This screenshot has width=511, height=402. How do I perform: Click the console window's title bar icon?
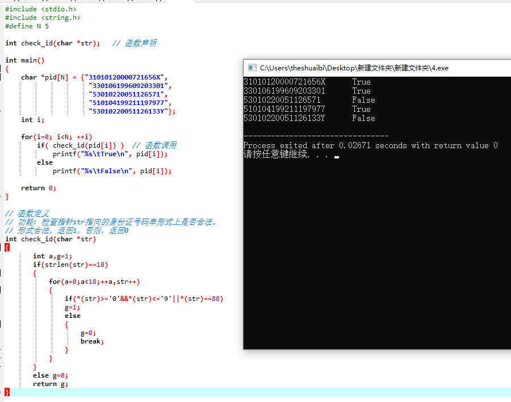252,68
